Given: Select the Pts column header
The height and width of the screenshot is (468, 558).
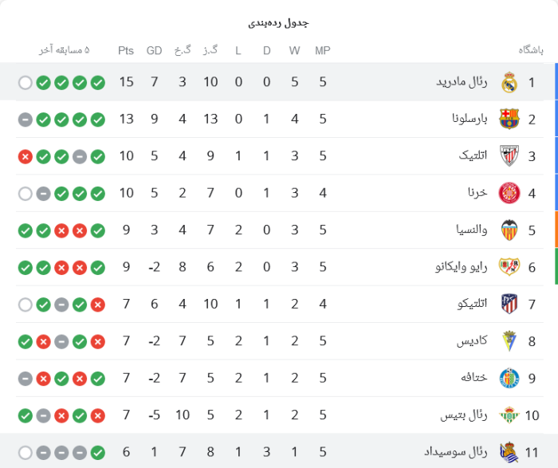Looking at the screenshot, I should pyautogui.click(x=126, y=50).
